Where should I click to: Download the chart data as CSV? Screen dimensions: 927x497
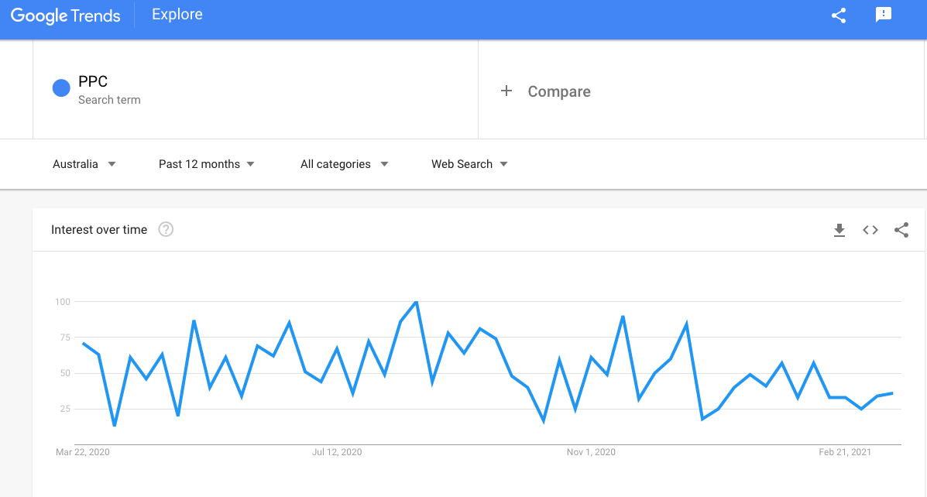pyautogui.click(x=839, y=229)
